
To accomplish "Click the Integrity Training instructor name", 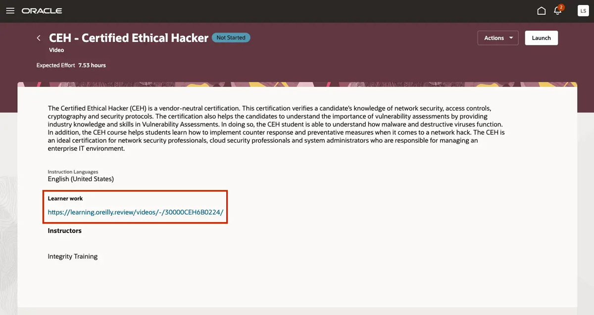I will point(73,256).
